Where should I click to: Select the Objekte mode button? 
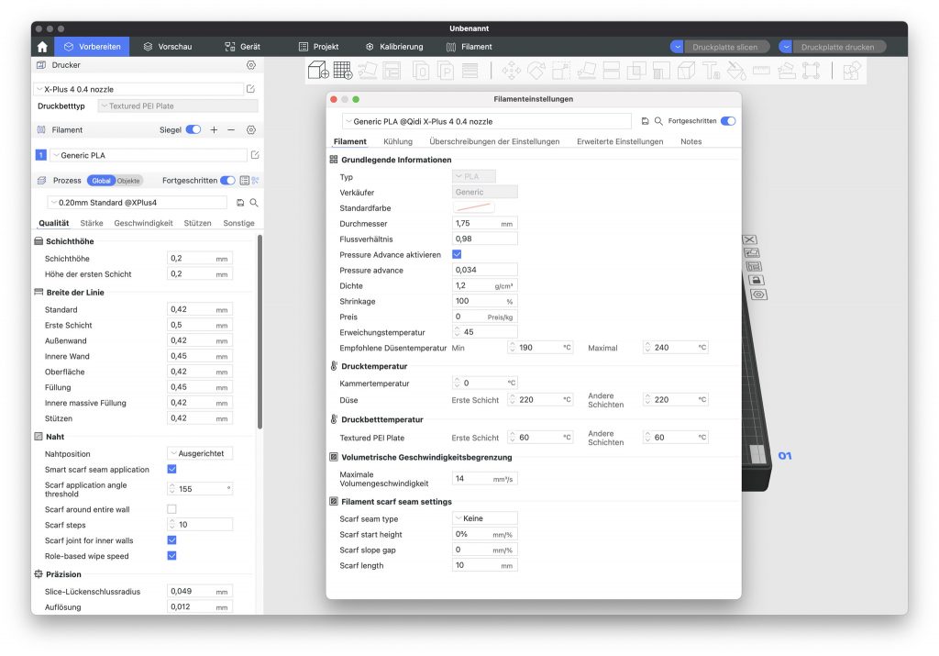click(x=128, y=181)
